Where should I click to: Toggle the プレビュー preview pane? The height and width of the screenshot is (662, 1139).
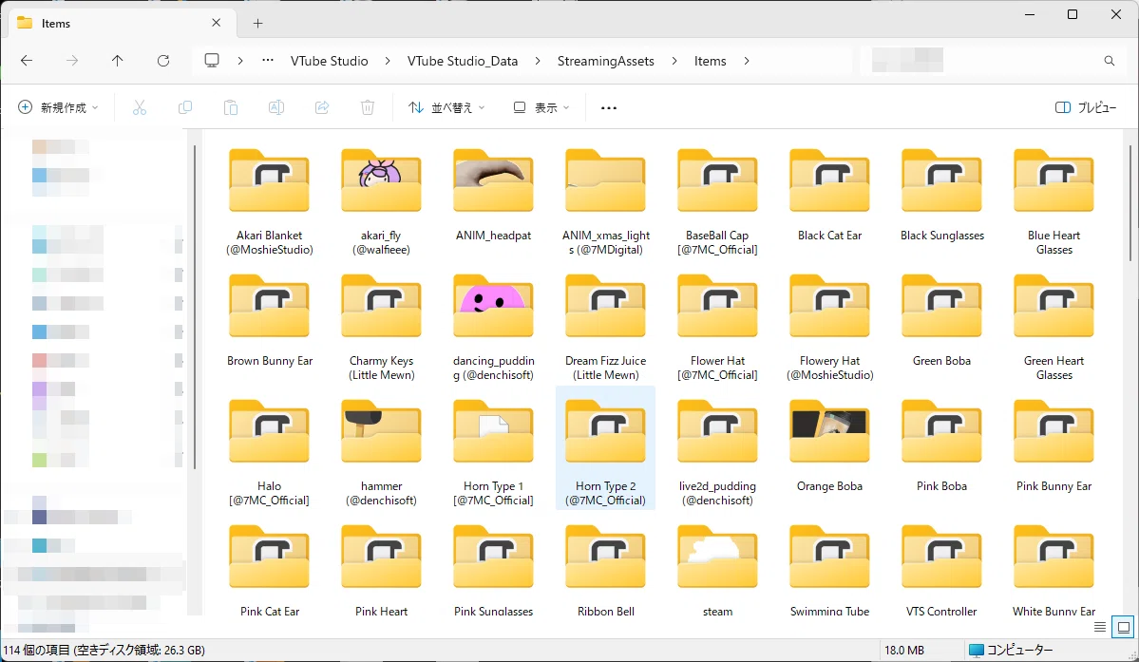coord(1086,107)
